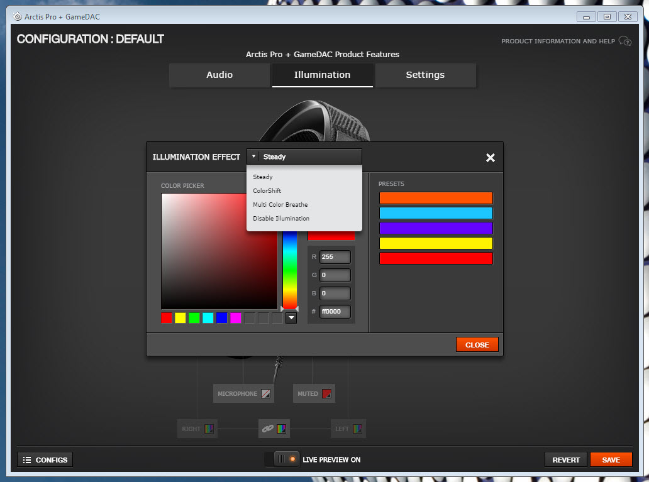Open the Right earcup illumination icon
The width and height of the screenshot is (649, 482).
209,429
